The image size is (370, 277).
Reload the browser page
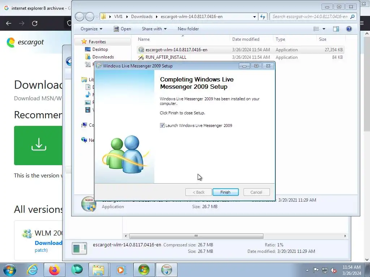tap(35, 23)
